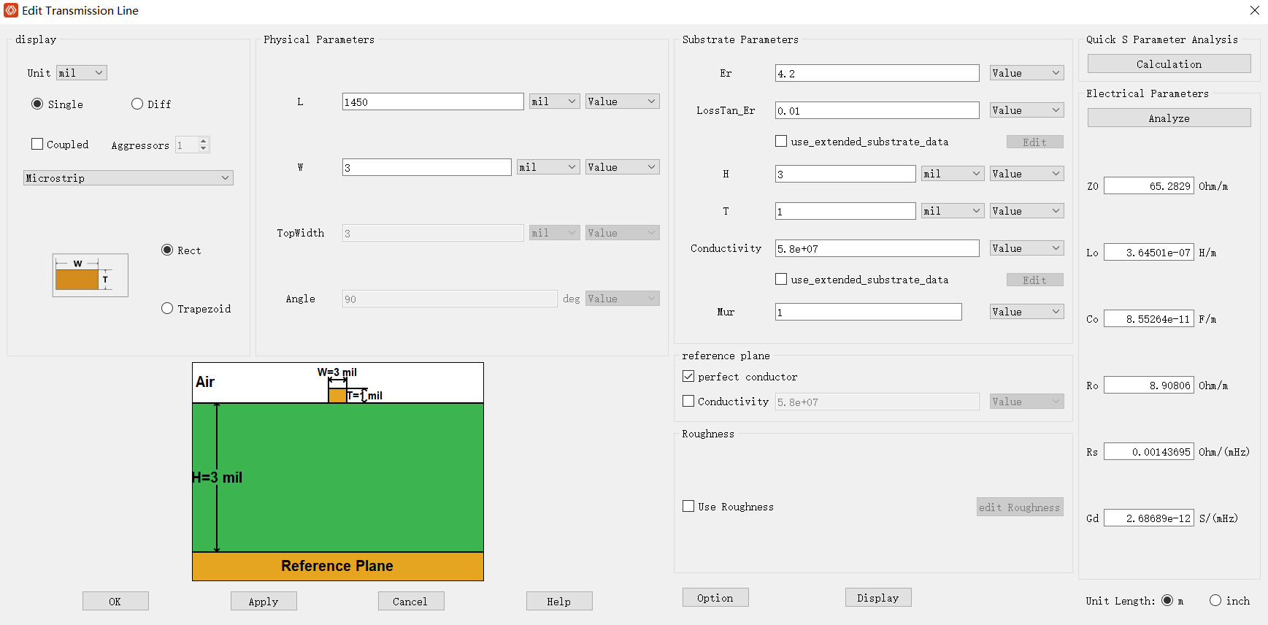Viewport: 1268px width, 625px height.
Task: Click the Ro resistance value field
Action: click(1149, 385)
